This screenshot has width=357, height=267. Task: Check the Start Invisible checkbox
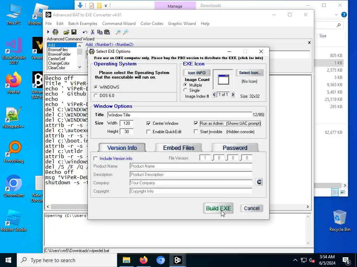[196, 131]
